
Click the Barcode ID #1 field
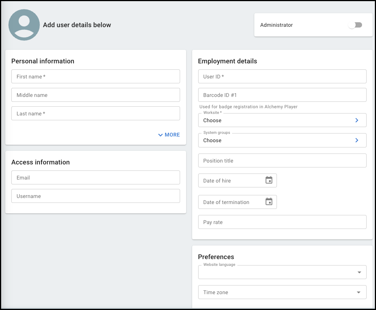(x=282, y=95)
